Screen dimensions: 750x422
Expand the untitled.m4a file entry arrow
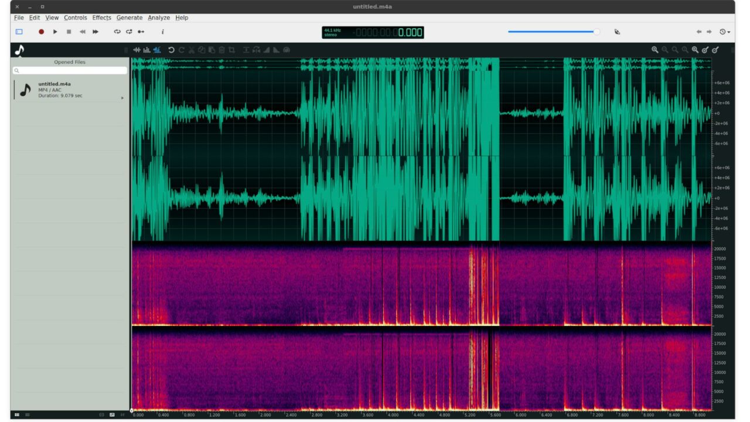[122, 98]
